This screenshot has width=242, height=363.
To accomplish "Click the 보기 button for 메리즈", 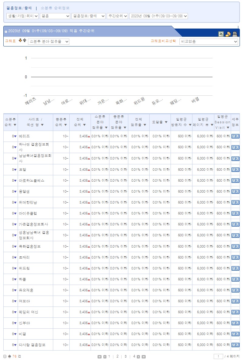I will (235, 136).
